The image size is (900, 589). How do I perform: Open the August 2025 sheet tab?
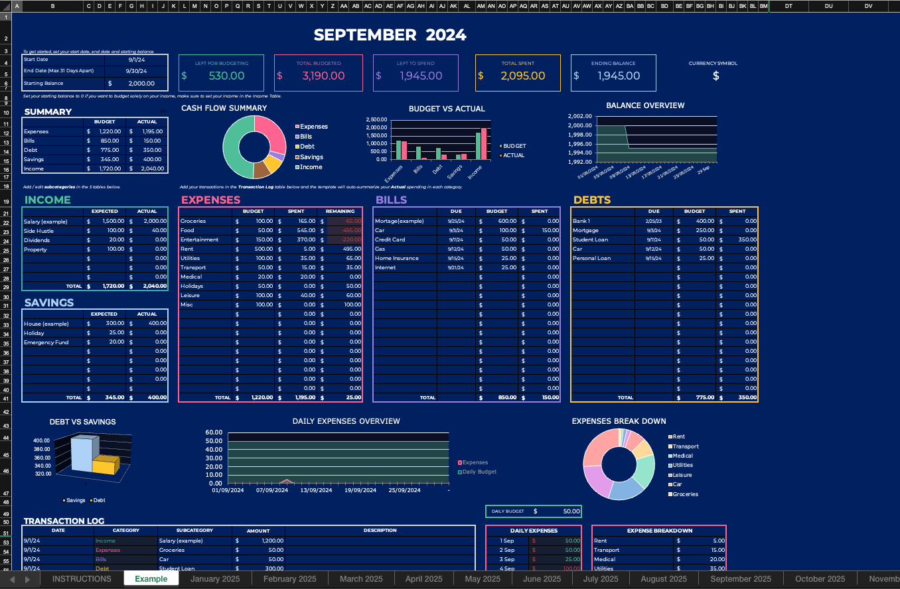point(663,579)
